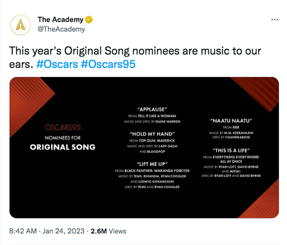Click the NOMINEES FOR text in image

pyautogui.click(x=63, y=138)
